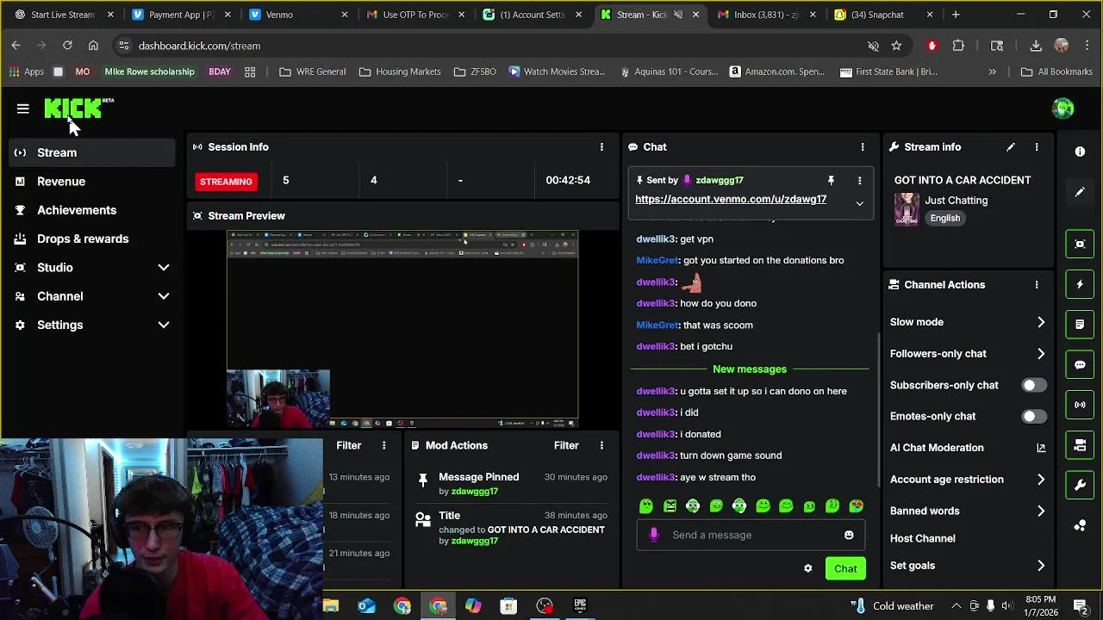Click the stream preview icon in right sidebar
This screenshot has height=620, width=1103.
tap(1080, 244)
